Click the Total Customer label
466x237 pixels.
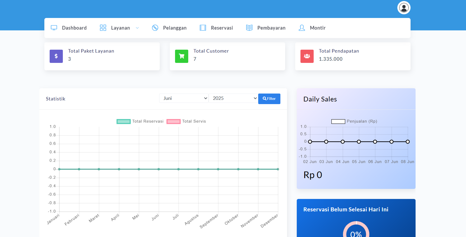(211, 51)
